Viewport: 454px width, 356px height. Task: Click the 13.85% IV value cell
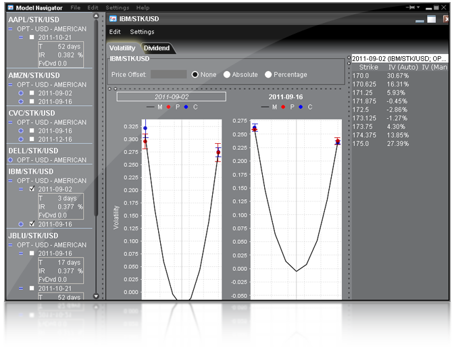coord(398,135)
